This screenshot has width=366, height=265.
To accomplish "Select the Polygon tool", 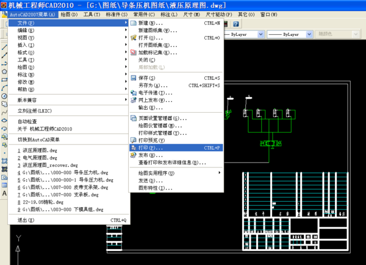I will [4, 71].
